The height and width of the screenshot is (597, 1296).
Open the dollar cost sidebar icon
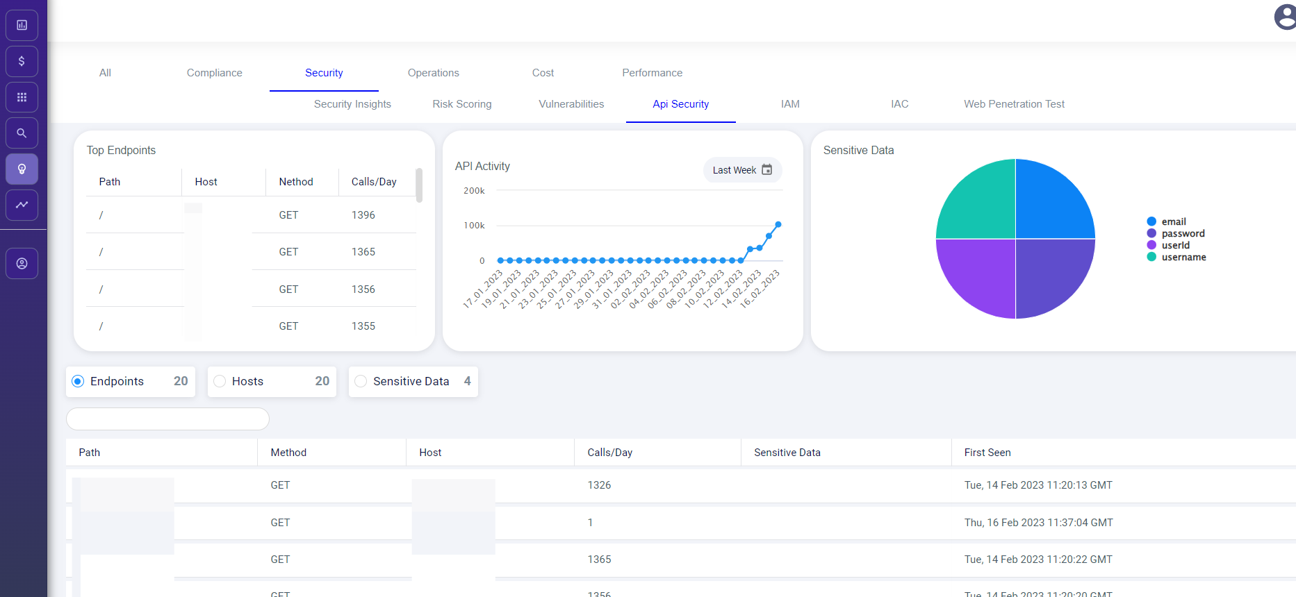22,61
